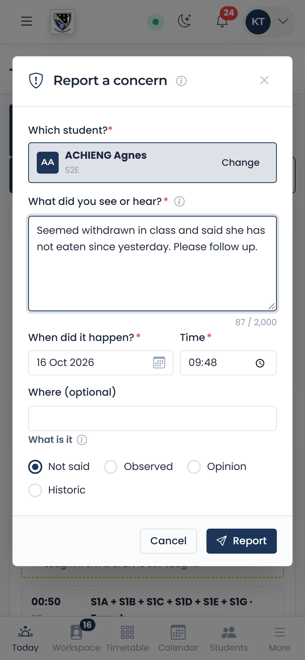Open the notifications bell
305x660 pixels.
(222, 21)
